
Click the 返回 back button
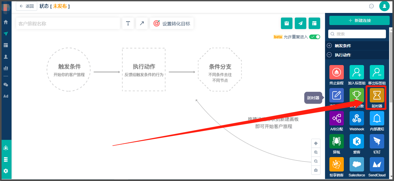[27, 6]
